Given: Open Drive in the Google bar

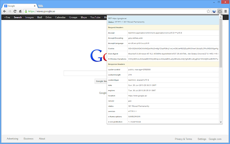Looking at the screenshot, I should tap(49, 17).
